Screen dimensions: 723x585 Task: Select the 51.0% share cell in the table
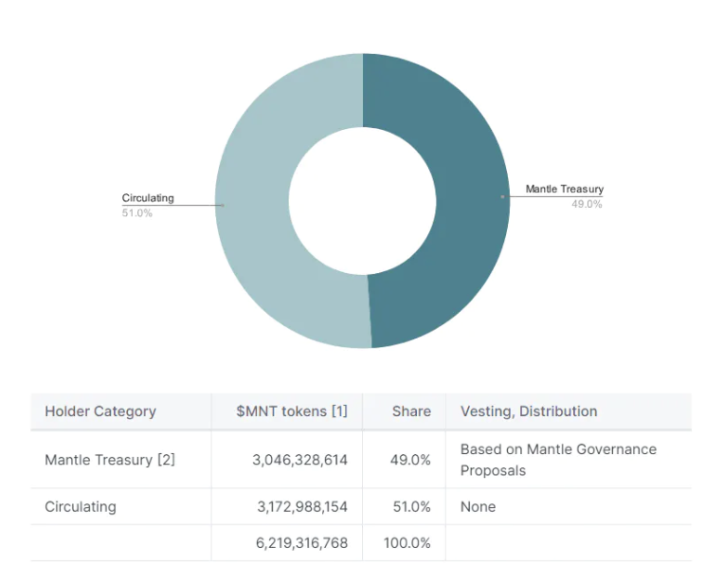point(411,507)
